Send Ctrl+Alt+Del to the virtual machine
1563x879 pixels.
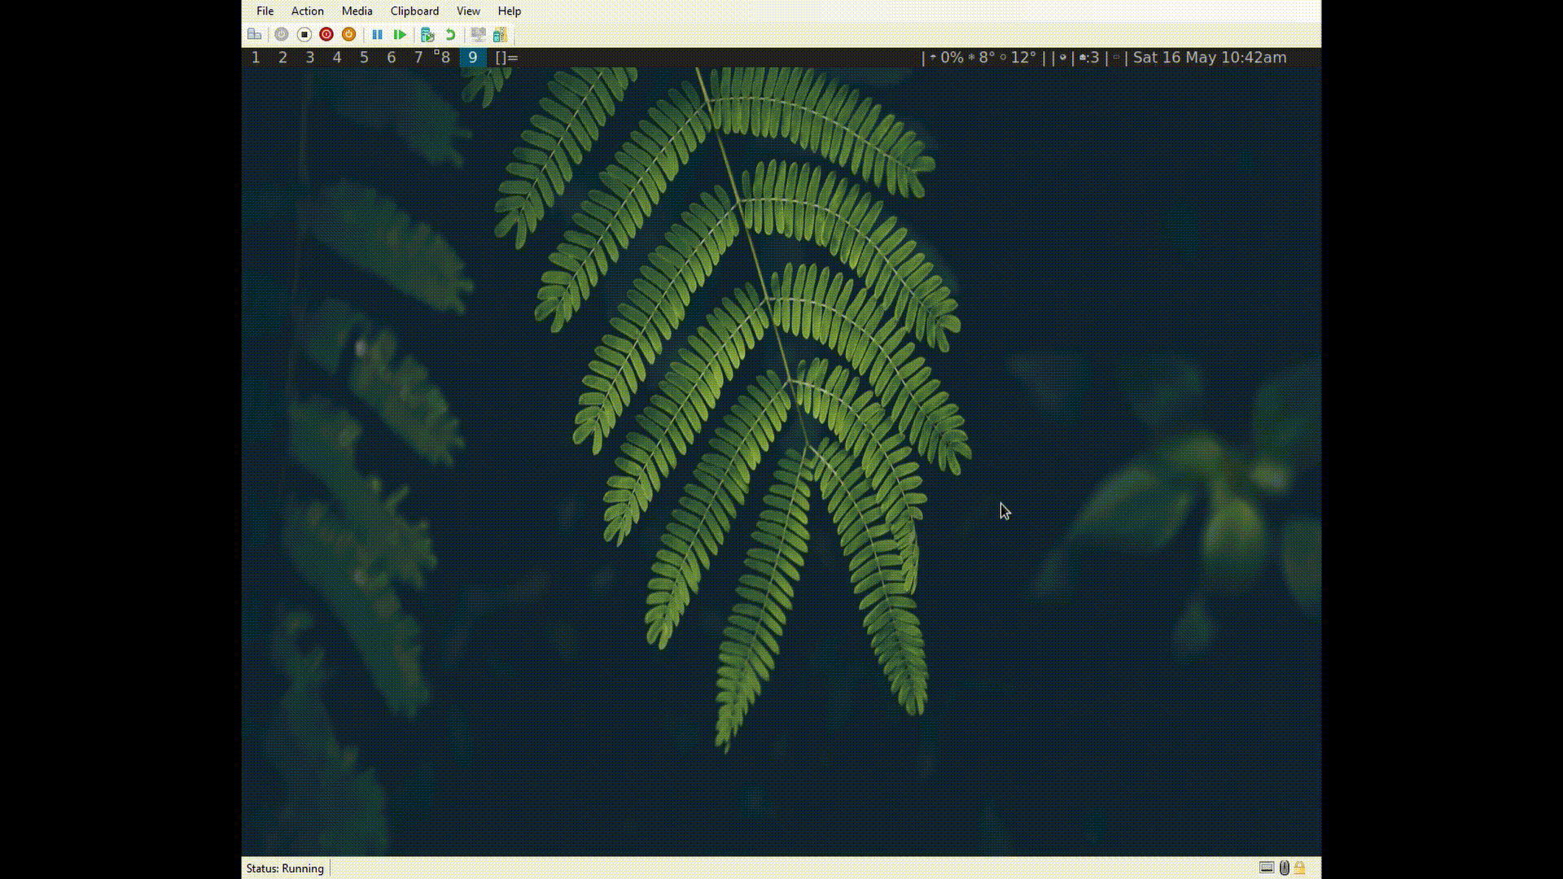click(x=255, y=34)
